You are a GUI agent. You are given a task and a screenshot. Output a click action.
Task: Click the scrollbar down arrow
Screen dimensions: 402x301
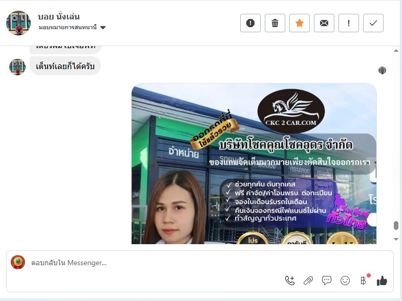point(396,239)
